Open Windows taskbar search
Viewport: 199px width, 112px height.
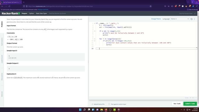coord(85,110)
